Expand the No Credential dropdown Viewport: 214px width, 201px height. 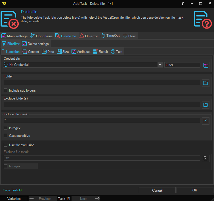pos(160,65)
